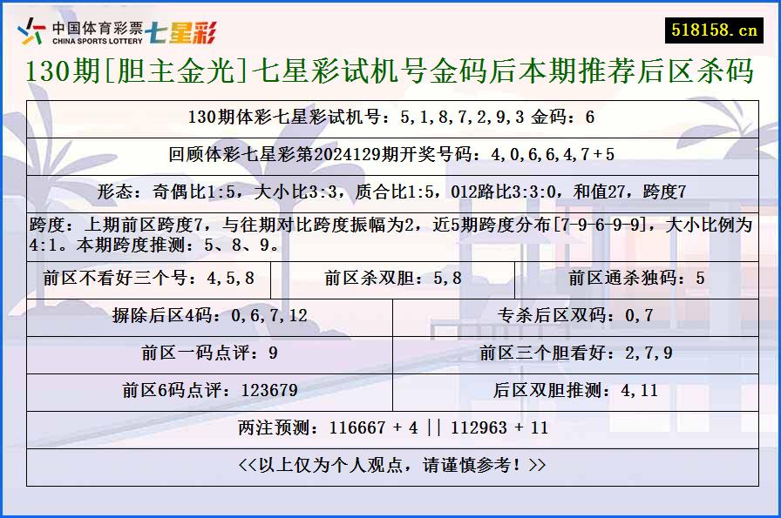
Task: Click the disclaimer text at the bottom
Action: coord(390,464)
